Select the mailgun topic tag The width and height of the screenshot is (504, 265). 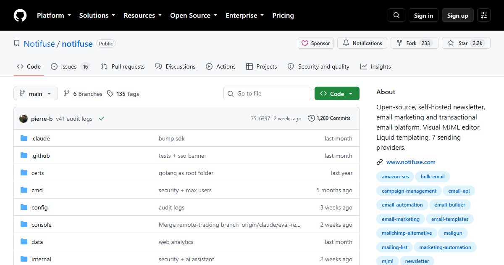point(453,233)
